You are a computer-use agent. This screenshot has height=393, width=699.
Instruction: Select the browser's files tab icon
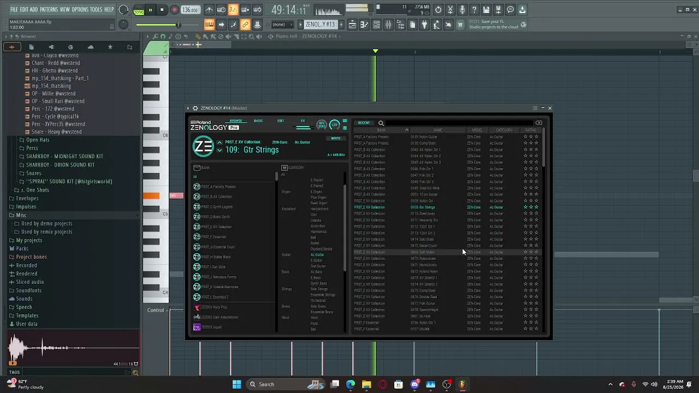coord(31,47)
